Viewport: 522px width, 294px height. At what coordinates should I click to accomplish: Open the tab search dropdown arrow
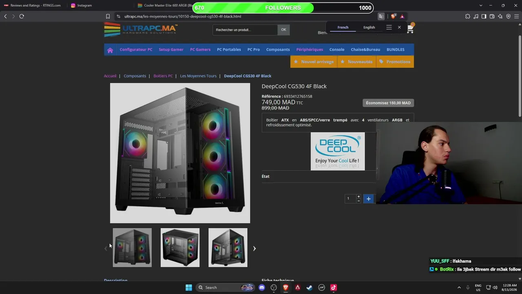(x=481, y=5)
